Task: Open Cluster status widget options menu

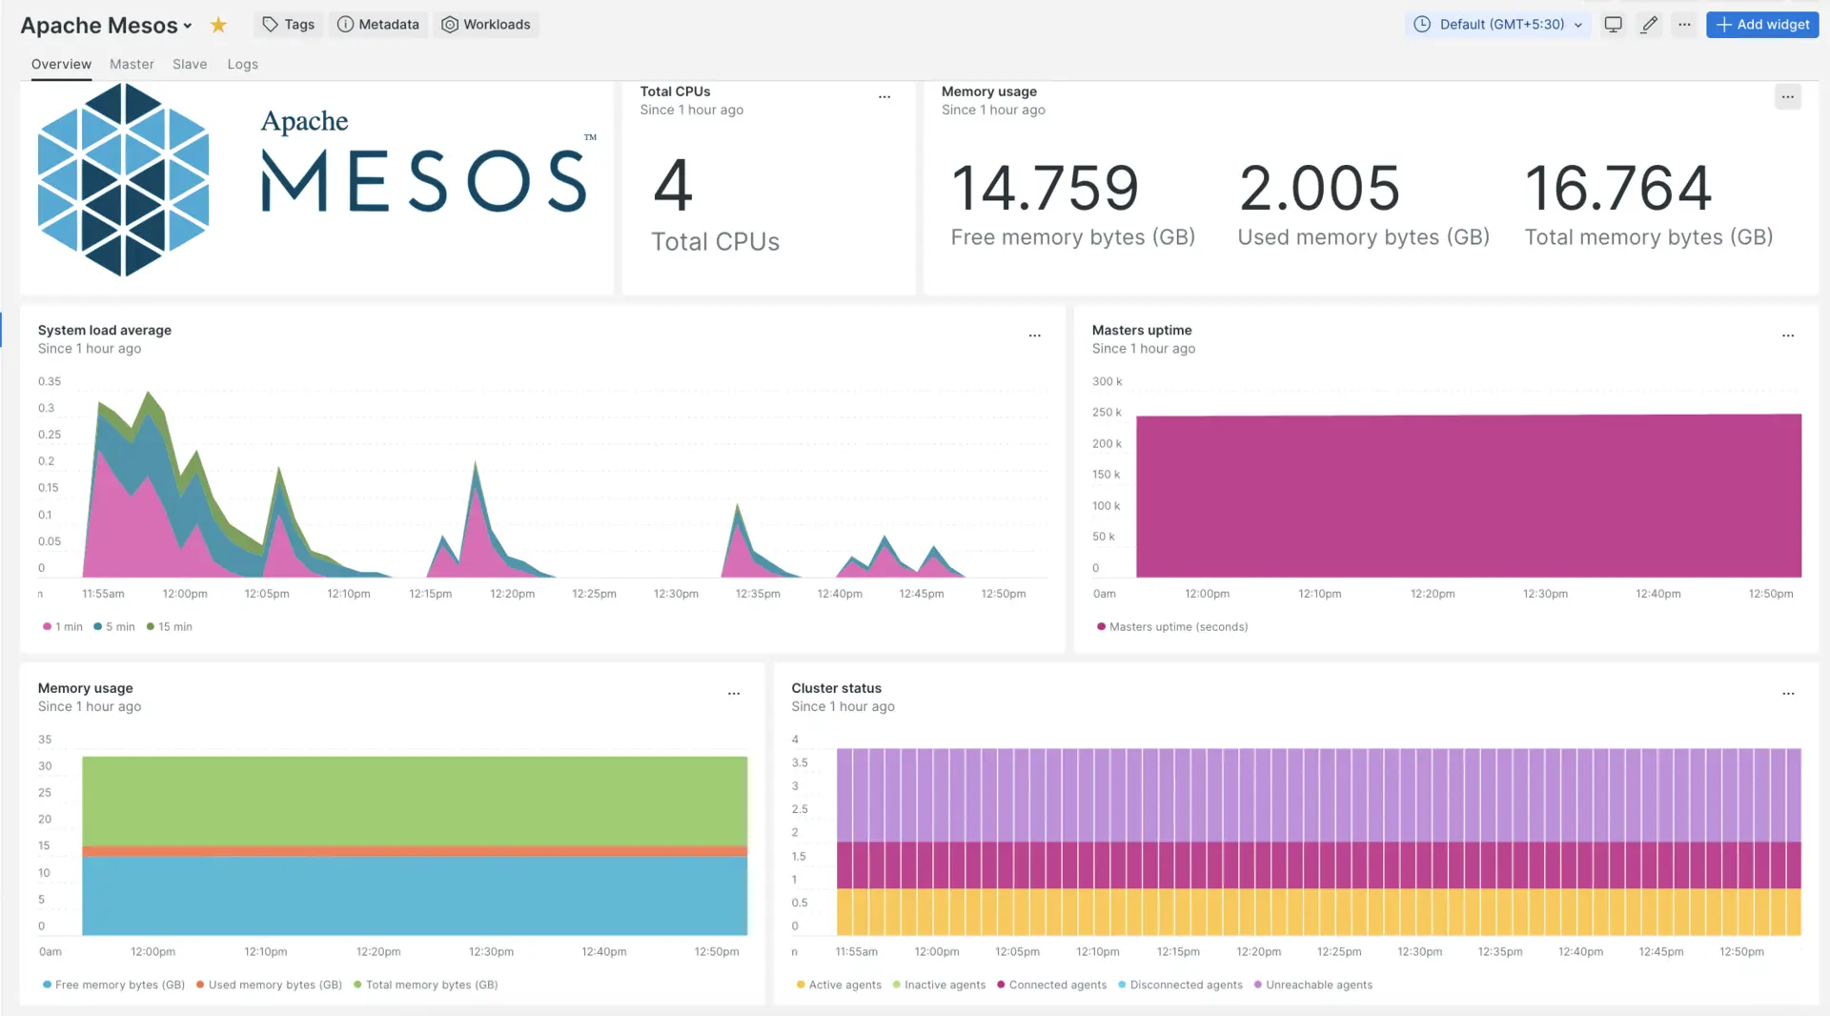Action: click(1787, 694)
